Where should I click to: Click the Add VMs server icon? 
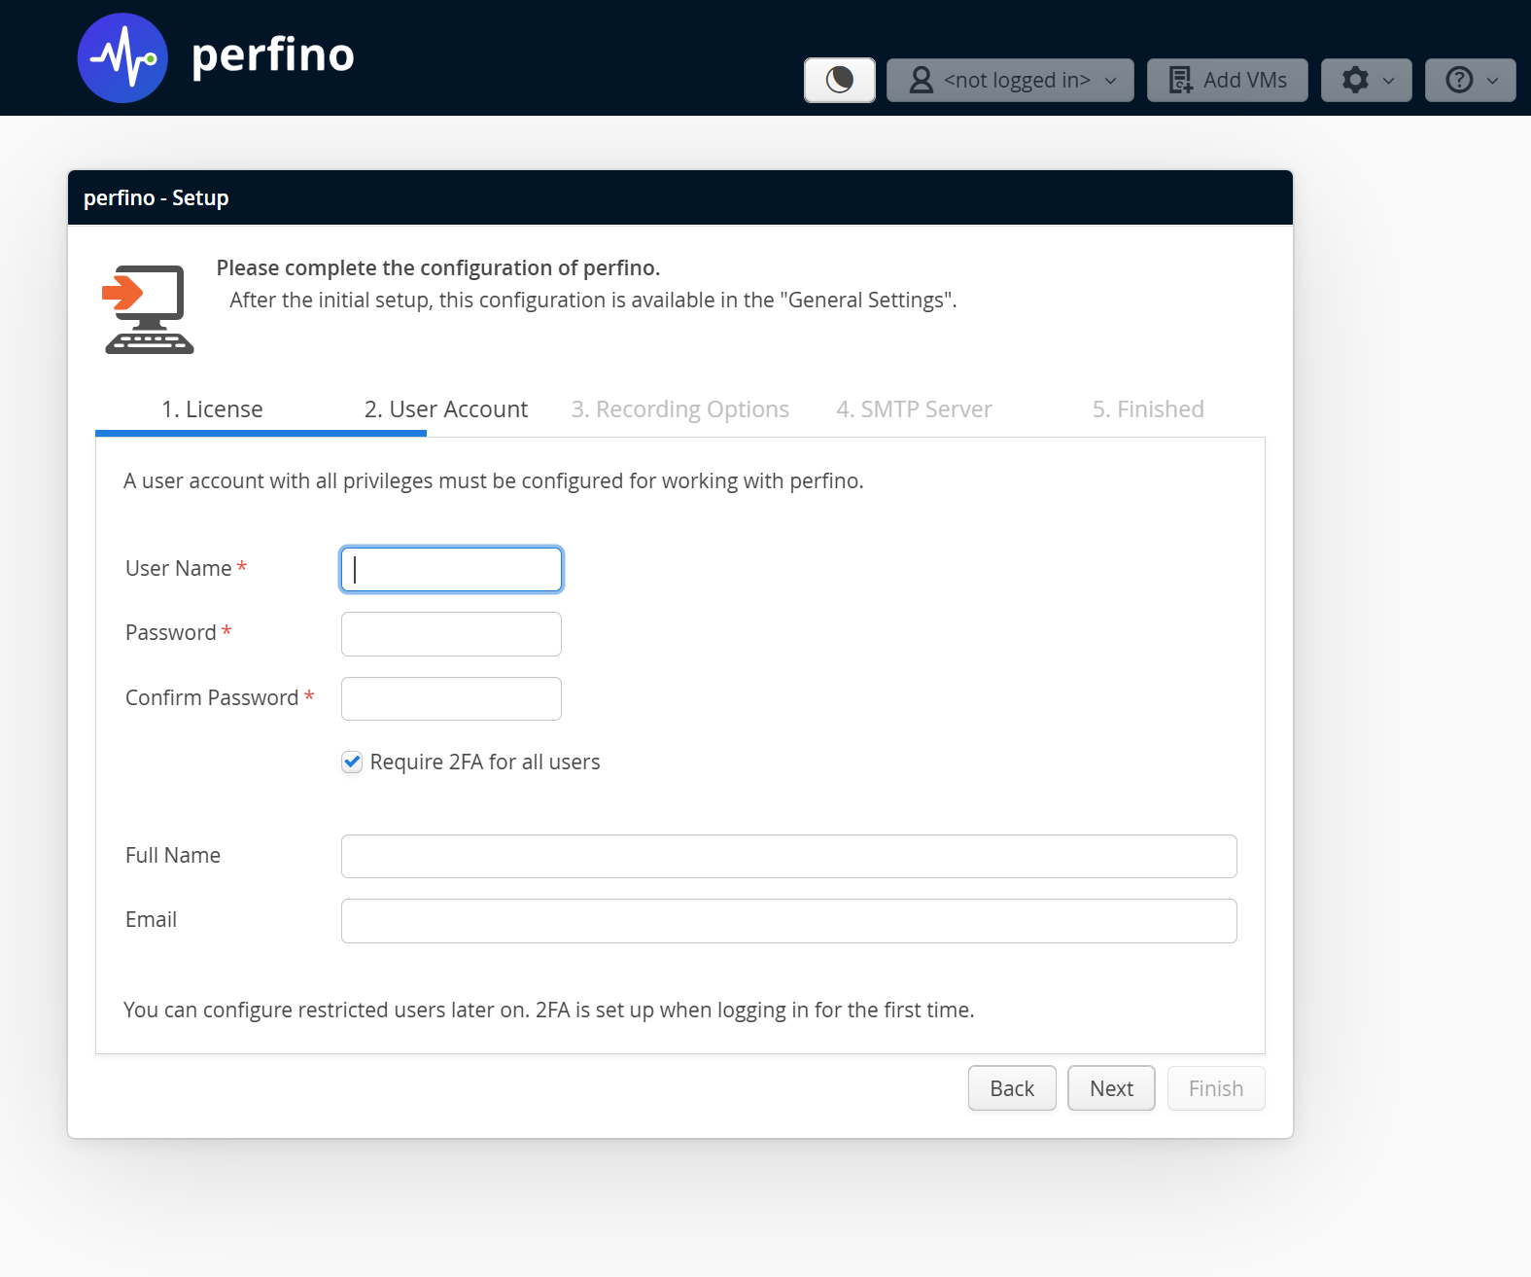pos(1180,80)
